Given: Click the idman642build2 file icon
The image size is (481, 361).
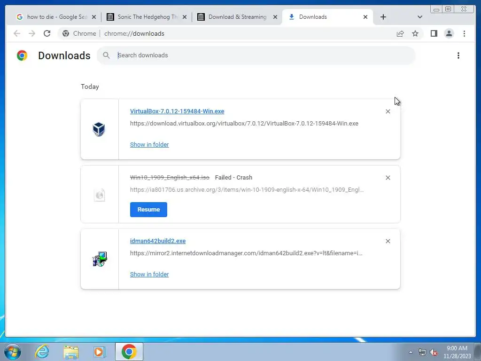Looking at the screenshot, I should [100, 259].
